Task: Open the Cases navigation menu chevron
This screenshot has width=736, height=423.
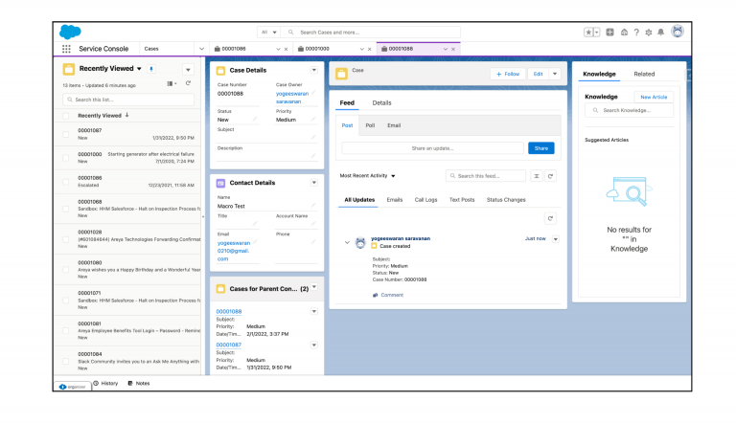Action: coord(201,49)
